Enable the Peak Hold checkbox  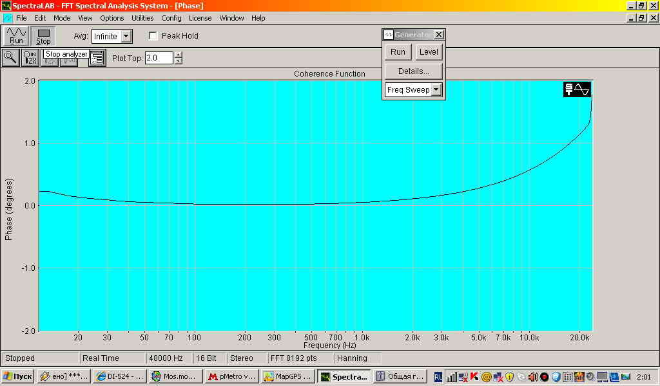coord(153,36)
